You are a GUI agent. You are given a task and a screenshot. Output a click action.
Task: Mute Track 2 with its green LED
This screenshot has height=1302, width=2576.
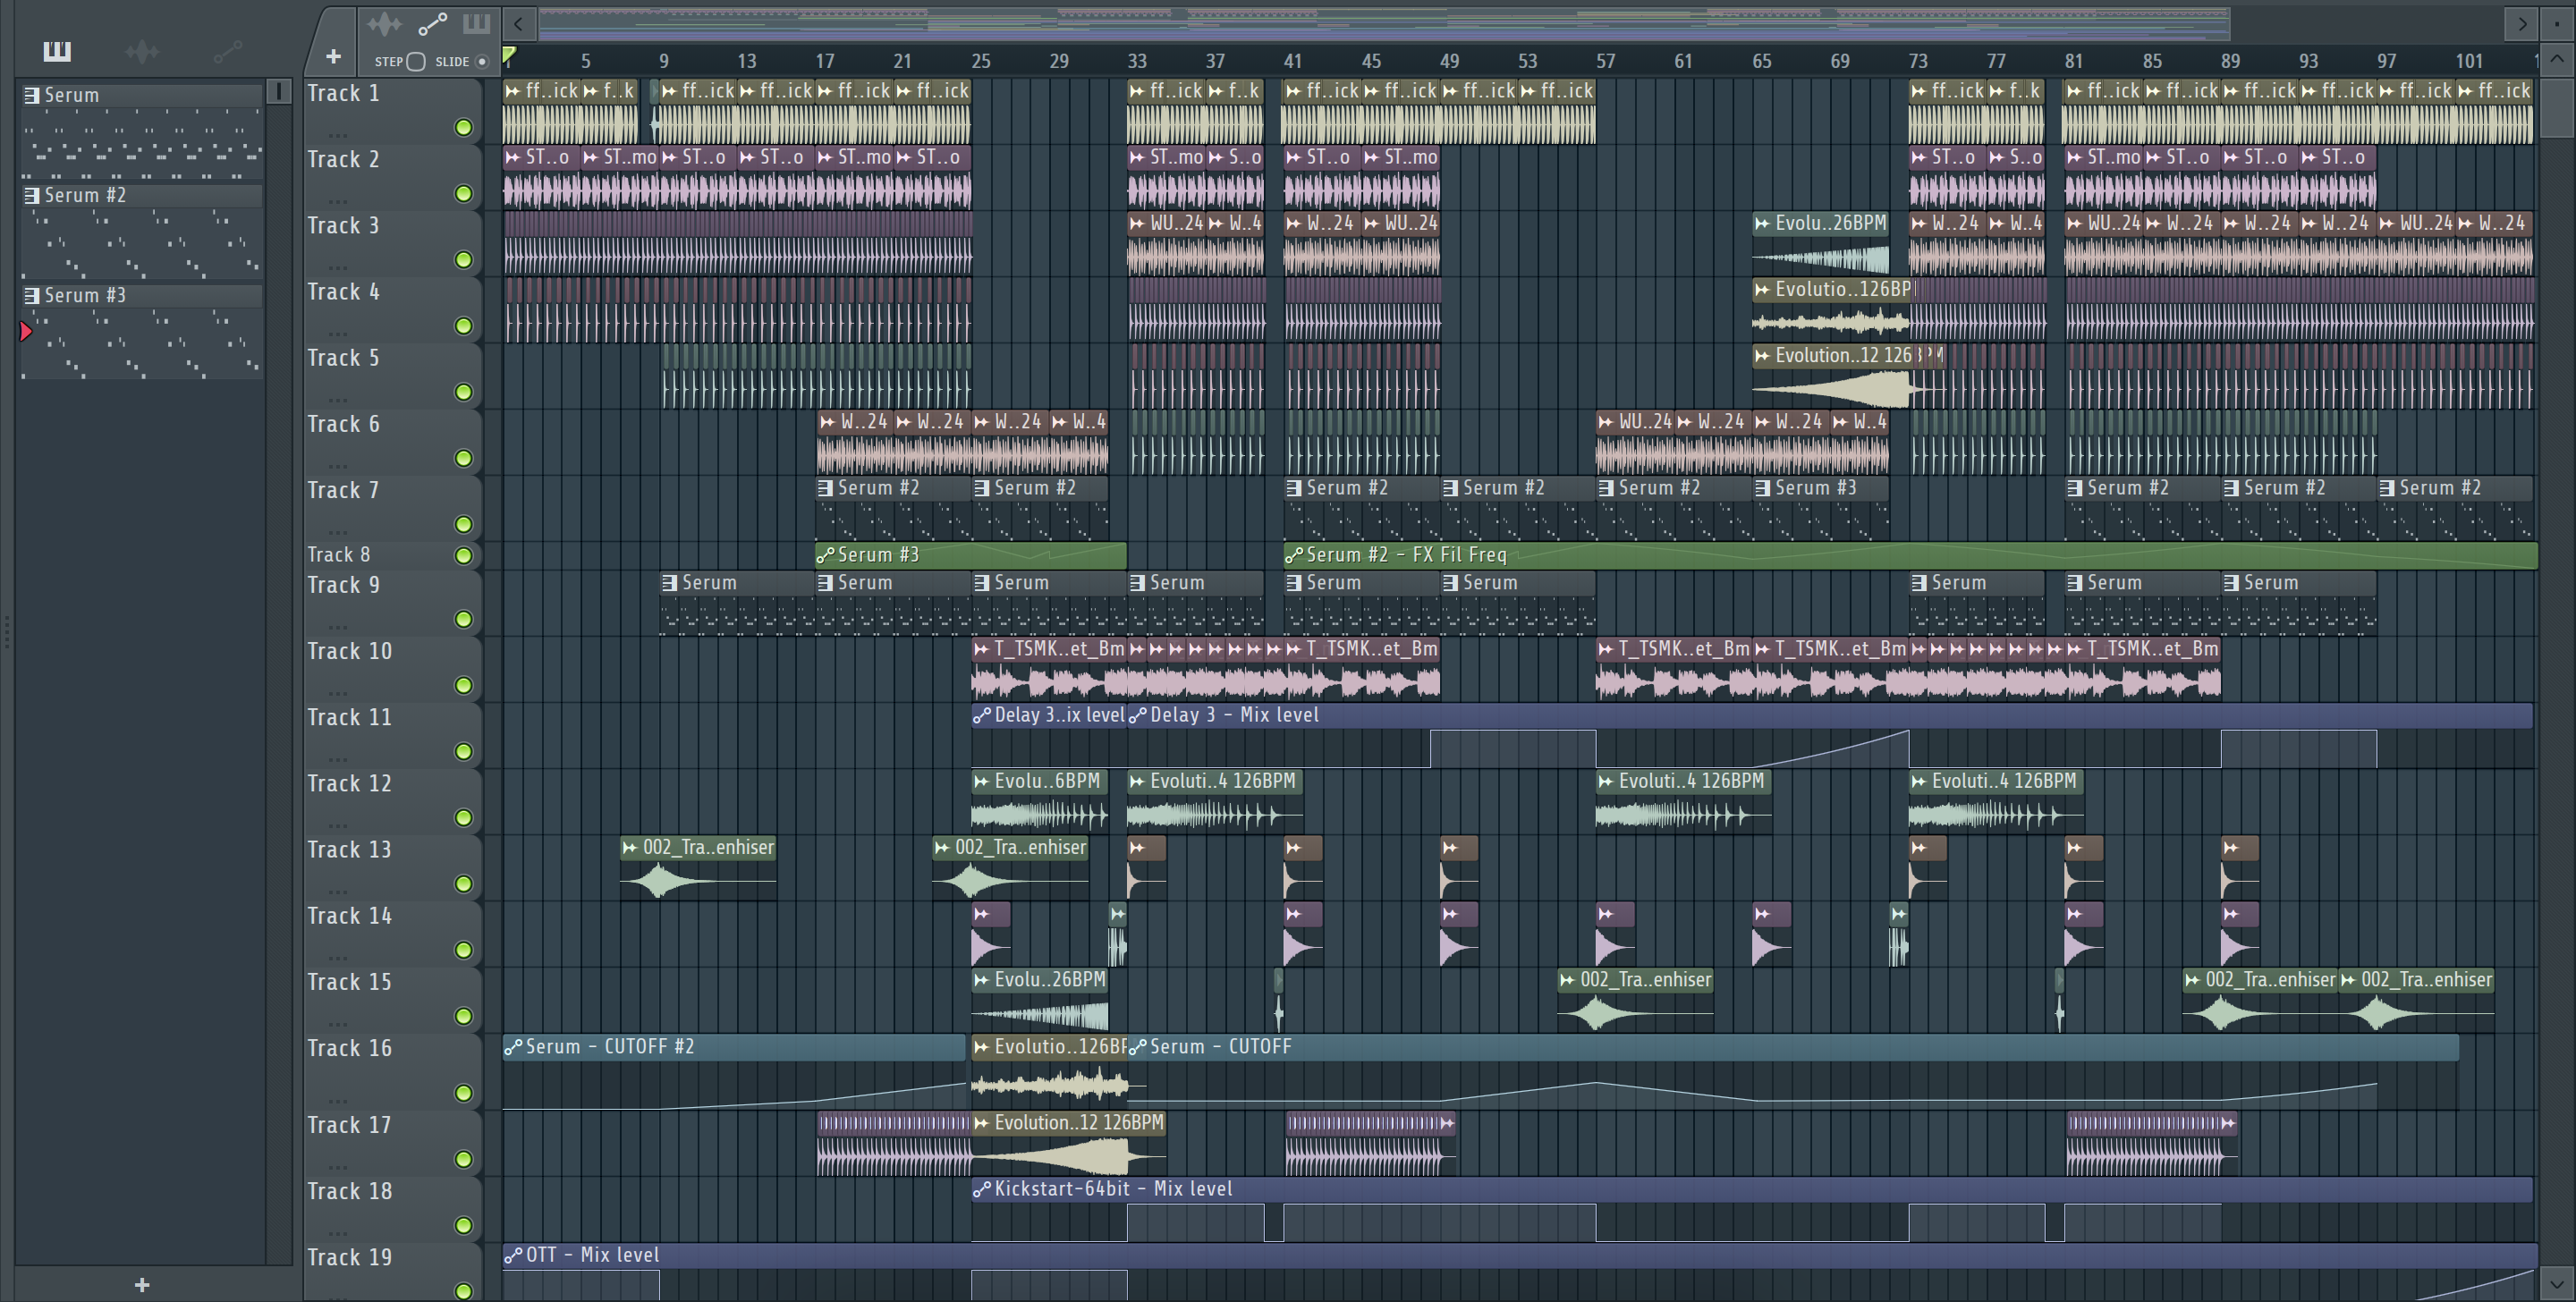(x=463, y=194)
